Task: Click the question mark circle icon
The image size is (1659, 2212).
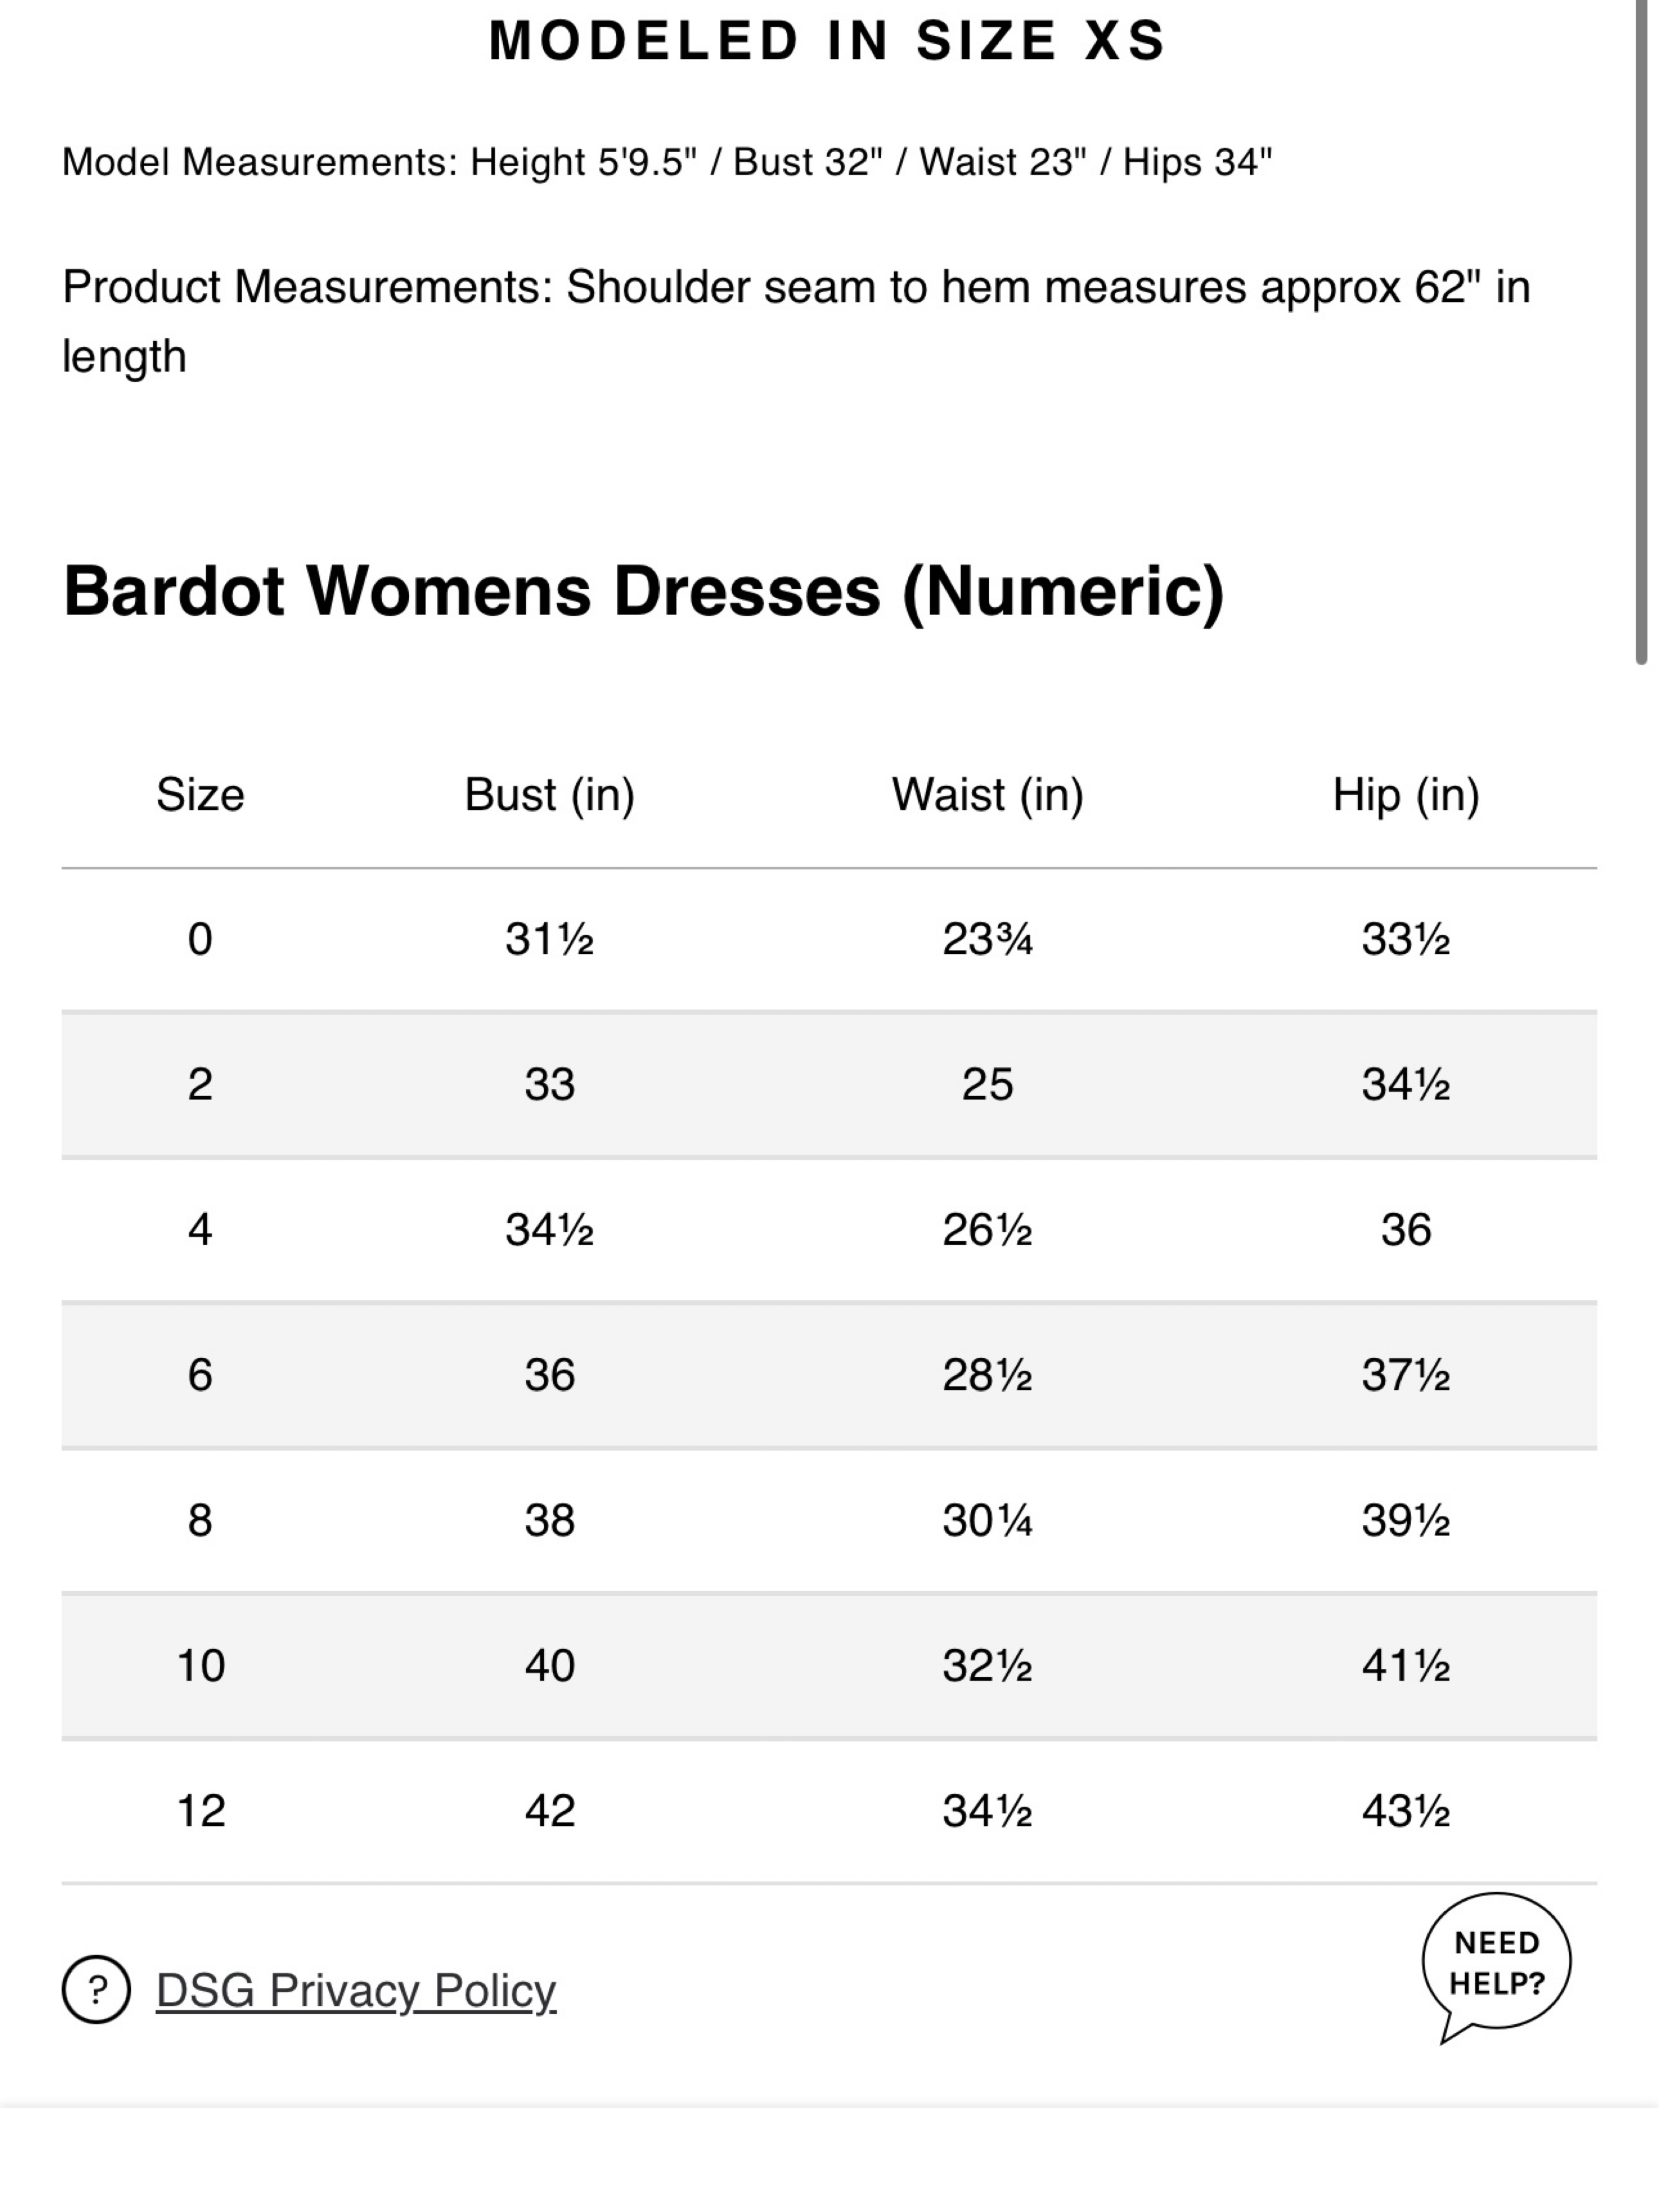Action: (96, 1989)
